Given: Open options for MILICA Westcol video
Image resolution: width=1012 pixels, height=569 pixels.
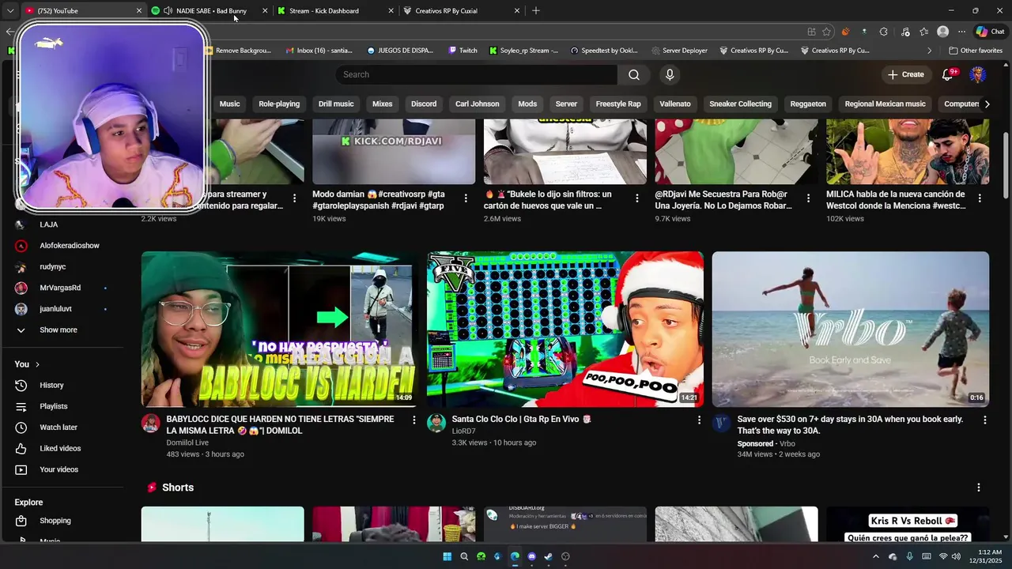Looking at the screenshot, I should point(980,198).
